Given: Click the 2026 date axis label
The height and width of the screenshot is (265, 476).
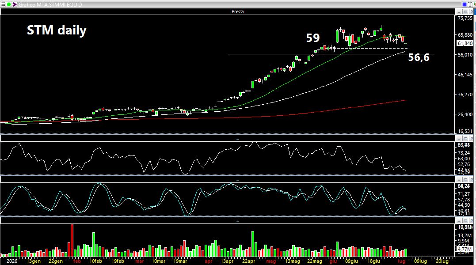Looking at the screenshot, I should [x=12, y=261].
